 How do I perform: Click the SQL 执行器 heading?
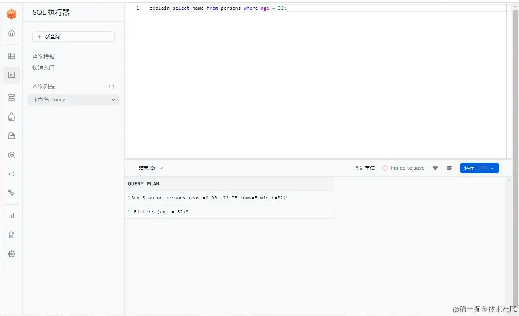coord(51,12)
